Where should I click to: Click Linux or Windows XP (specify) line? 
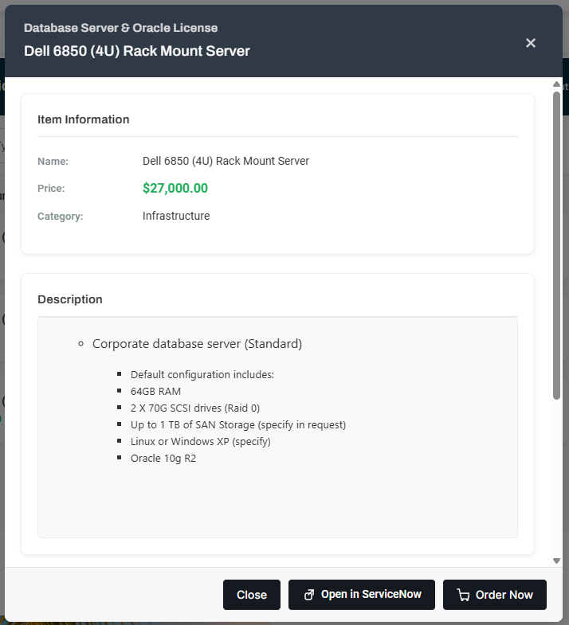(x=201, y=442)
